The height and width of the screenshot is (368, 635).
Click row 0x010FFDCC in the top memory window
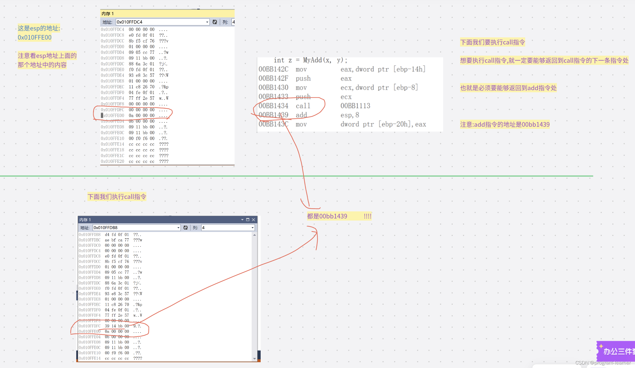point(135,41)
